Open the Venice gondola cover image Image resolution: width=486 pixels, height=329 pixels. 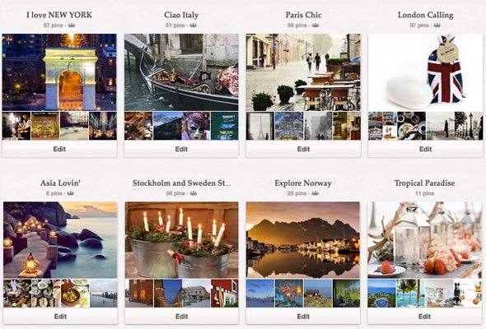click(x=181, y=72)
